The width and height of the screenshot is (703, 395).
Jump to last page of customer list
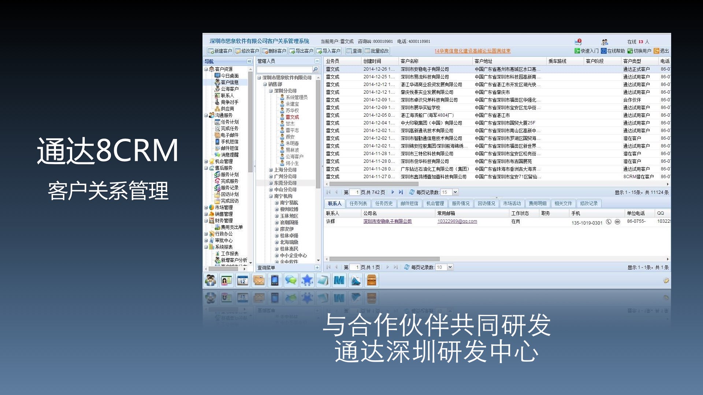coord(401,192)
